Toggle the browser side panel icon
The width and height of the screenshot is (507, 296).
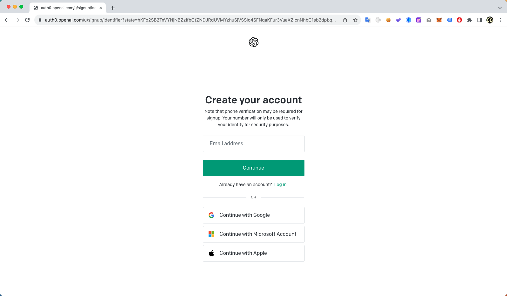pos(480,20)
